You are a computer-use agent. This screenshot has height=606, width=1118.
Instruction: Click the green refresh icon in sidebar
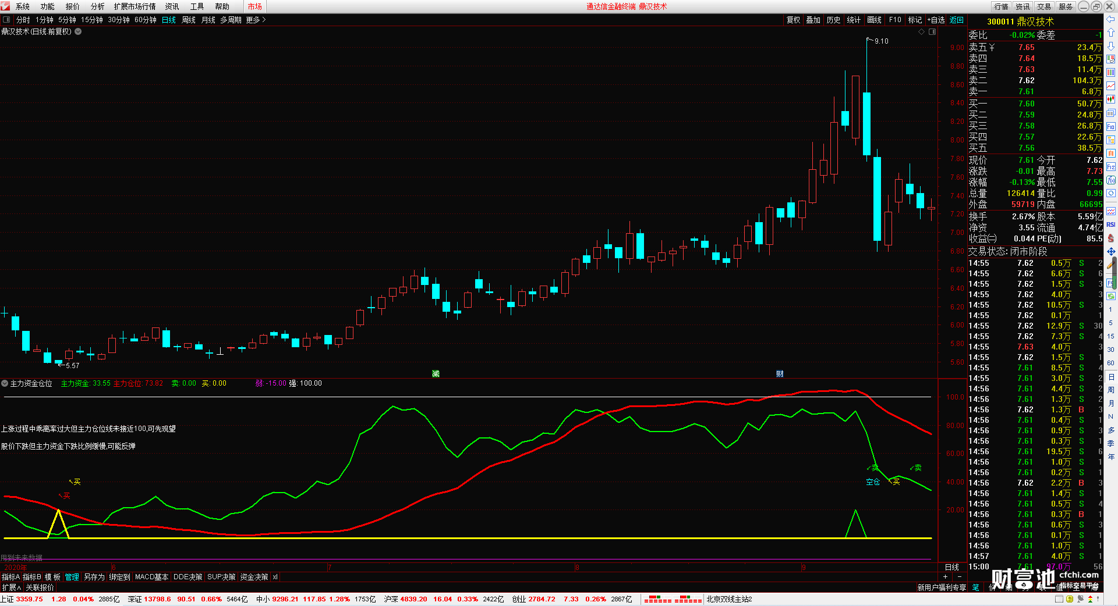point(1111,296)
